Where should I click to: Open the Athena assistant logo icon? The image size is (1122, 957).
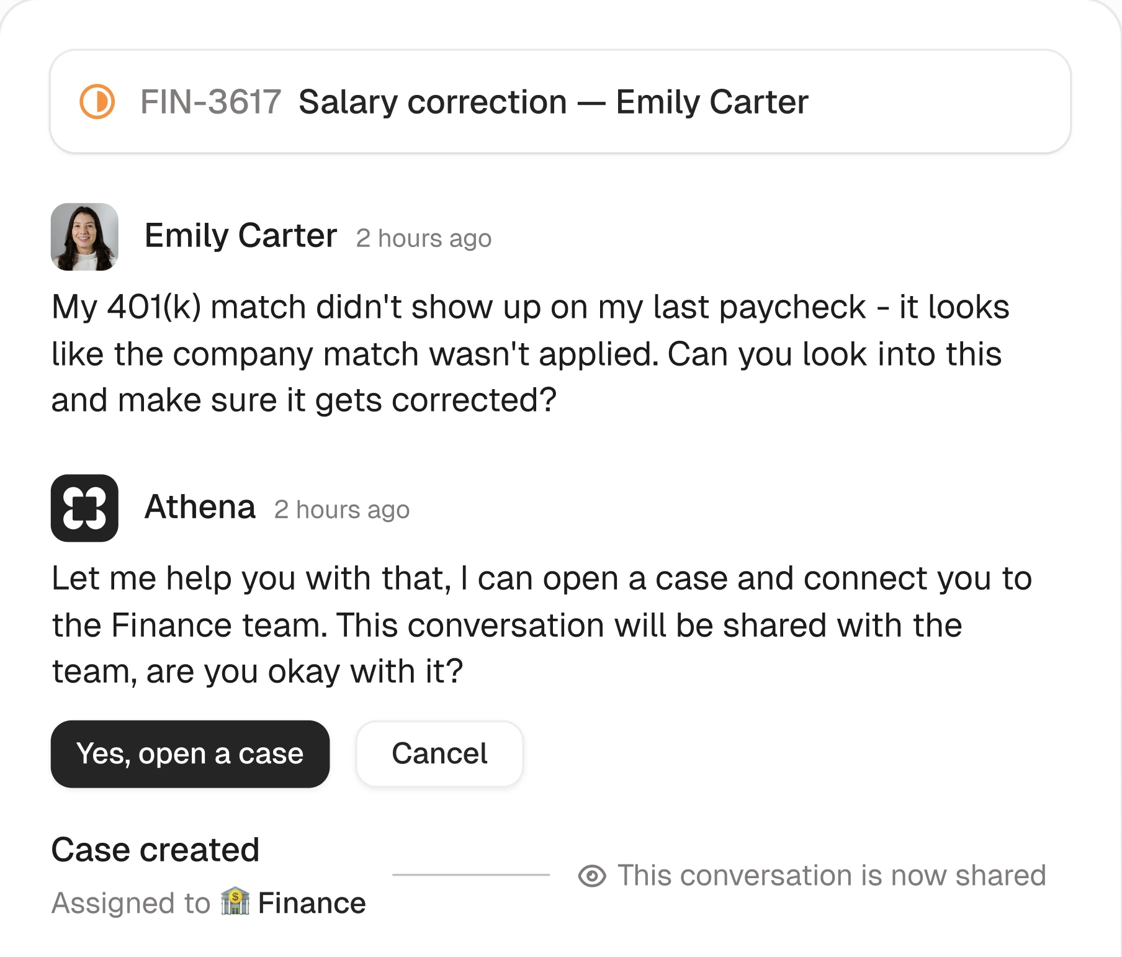tap(85, 508)
